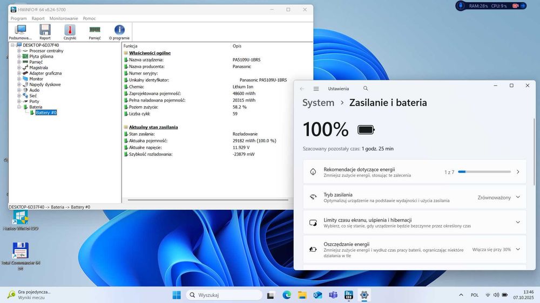Click the energy recommendations progress bar
This screenshot has height=303, width=540.
coord(484,171)
